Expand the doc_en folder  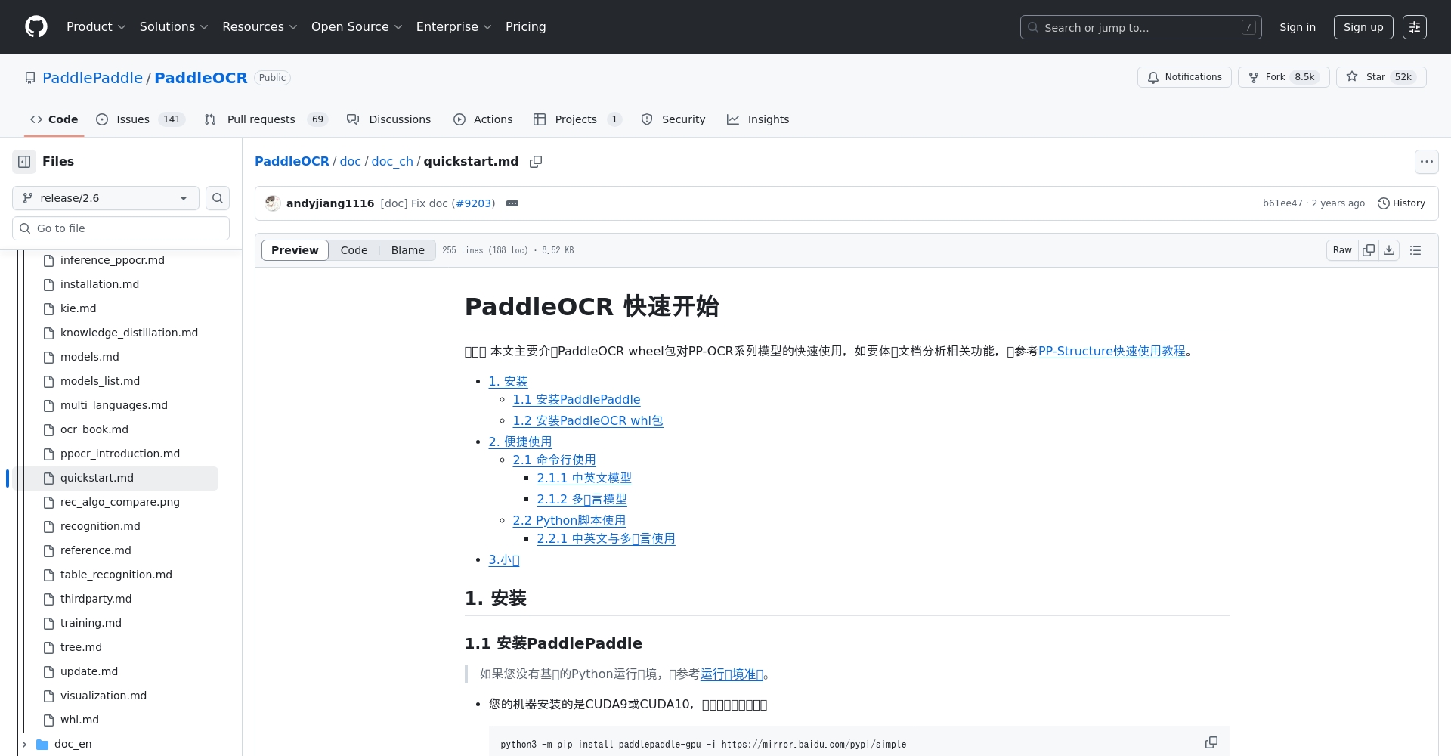[24, 744]
